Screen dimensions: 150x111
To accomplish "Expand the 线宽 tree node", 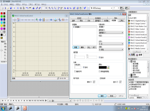I will 129,75.
